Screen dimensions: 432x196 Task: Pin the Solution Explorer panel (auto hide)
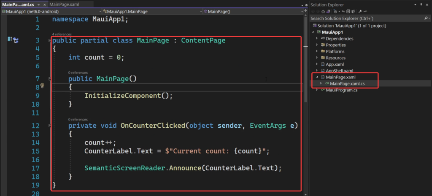coord(421,5)
